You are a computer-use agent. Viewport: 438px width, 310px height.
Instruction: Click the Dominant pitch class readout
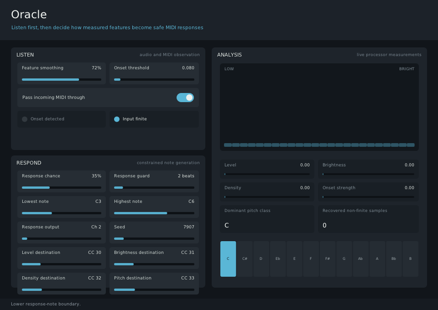click(267, 219)
